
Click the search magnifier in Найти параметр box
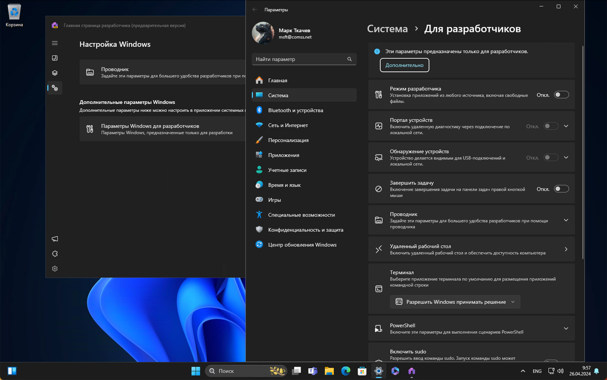pyautogui.click(x=350, y=59)
